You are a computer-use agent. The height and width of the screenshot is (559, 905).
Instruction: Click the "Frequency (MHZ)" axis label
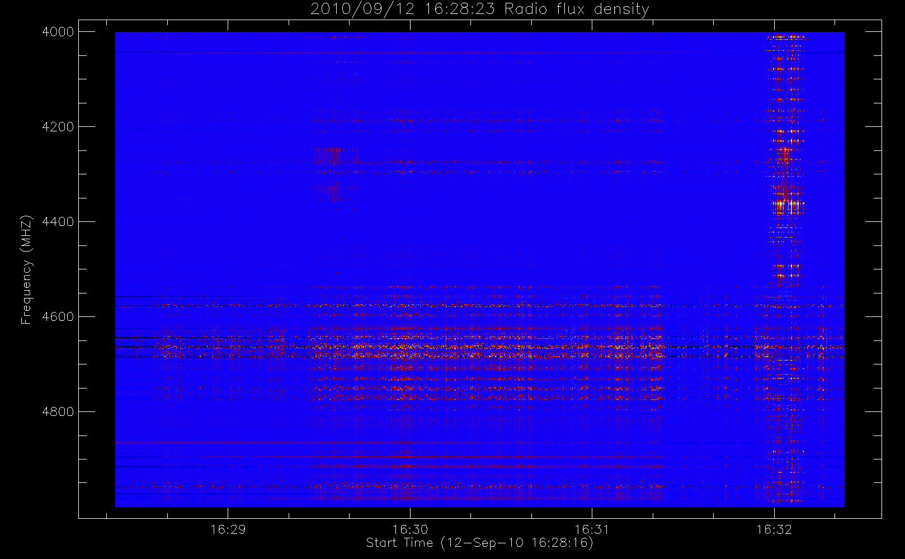(x=26, y=269)
